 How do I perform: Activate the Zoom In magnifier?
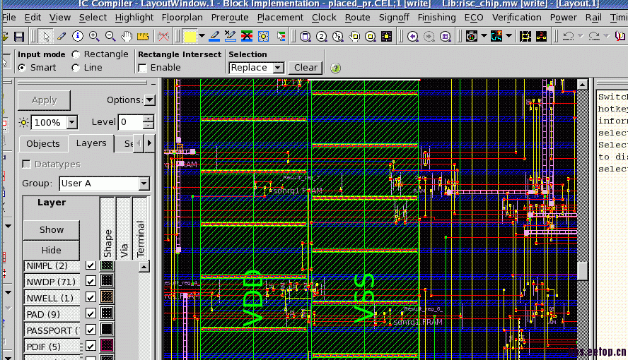tap(94, 37)
